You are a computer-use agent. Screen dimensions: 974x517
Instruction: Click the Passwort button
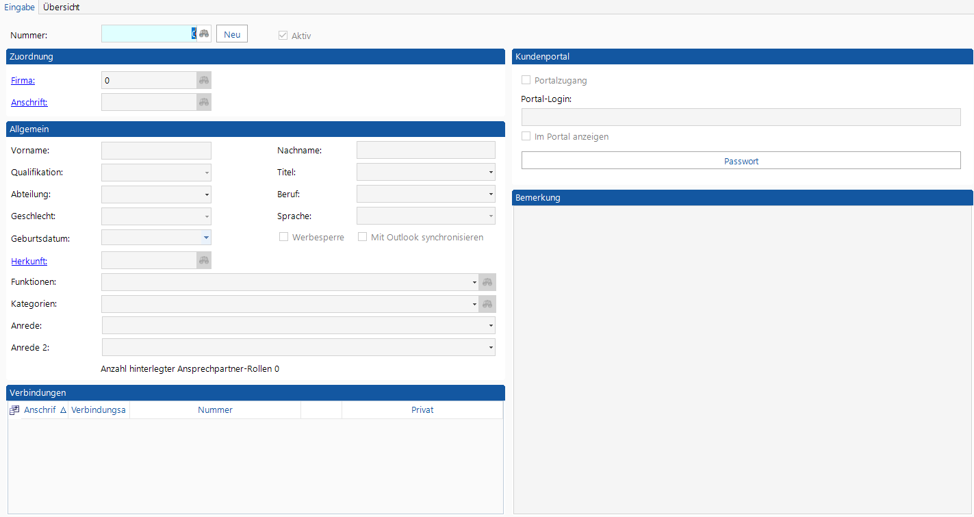pos(741,161)
